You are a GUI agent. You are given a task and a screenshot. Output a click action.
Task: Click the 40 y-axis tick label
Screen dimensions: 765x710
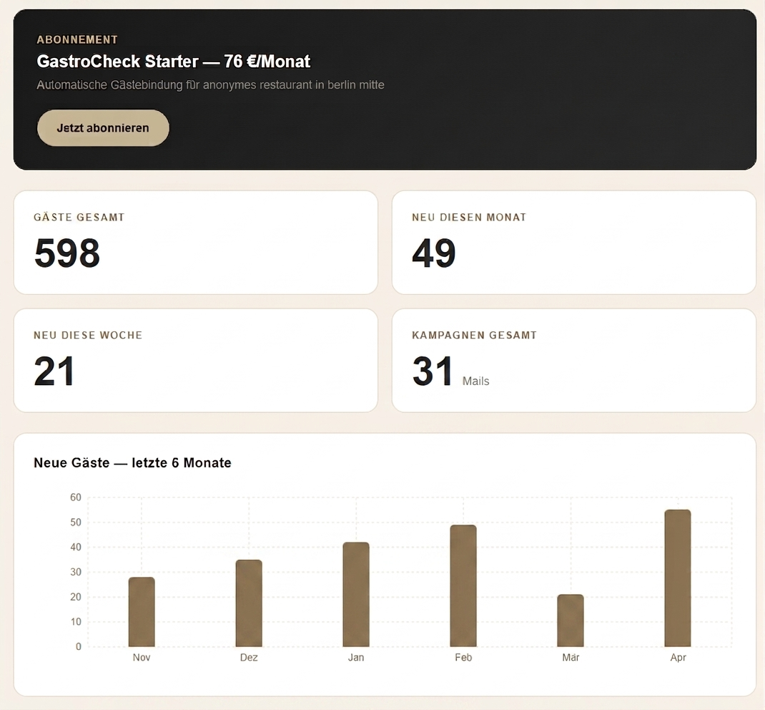click(76, 547)
